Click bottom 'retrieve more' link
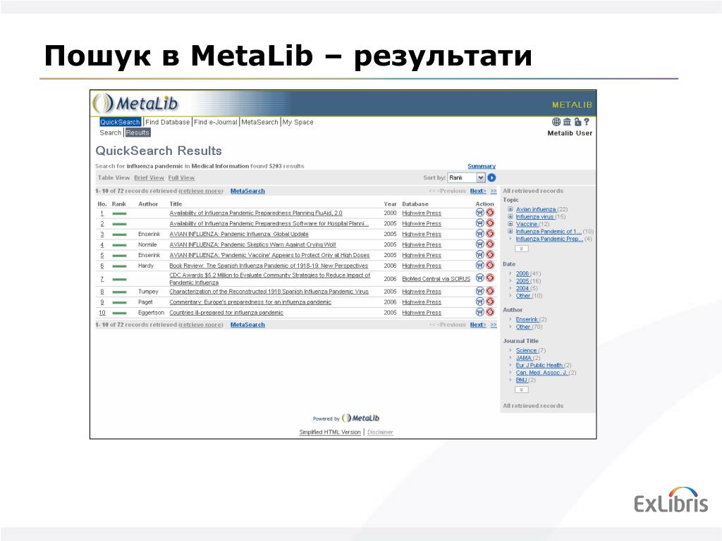722x541 pixels. 201,325
